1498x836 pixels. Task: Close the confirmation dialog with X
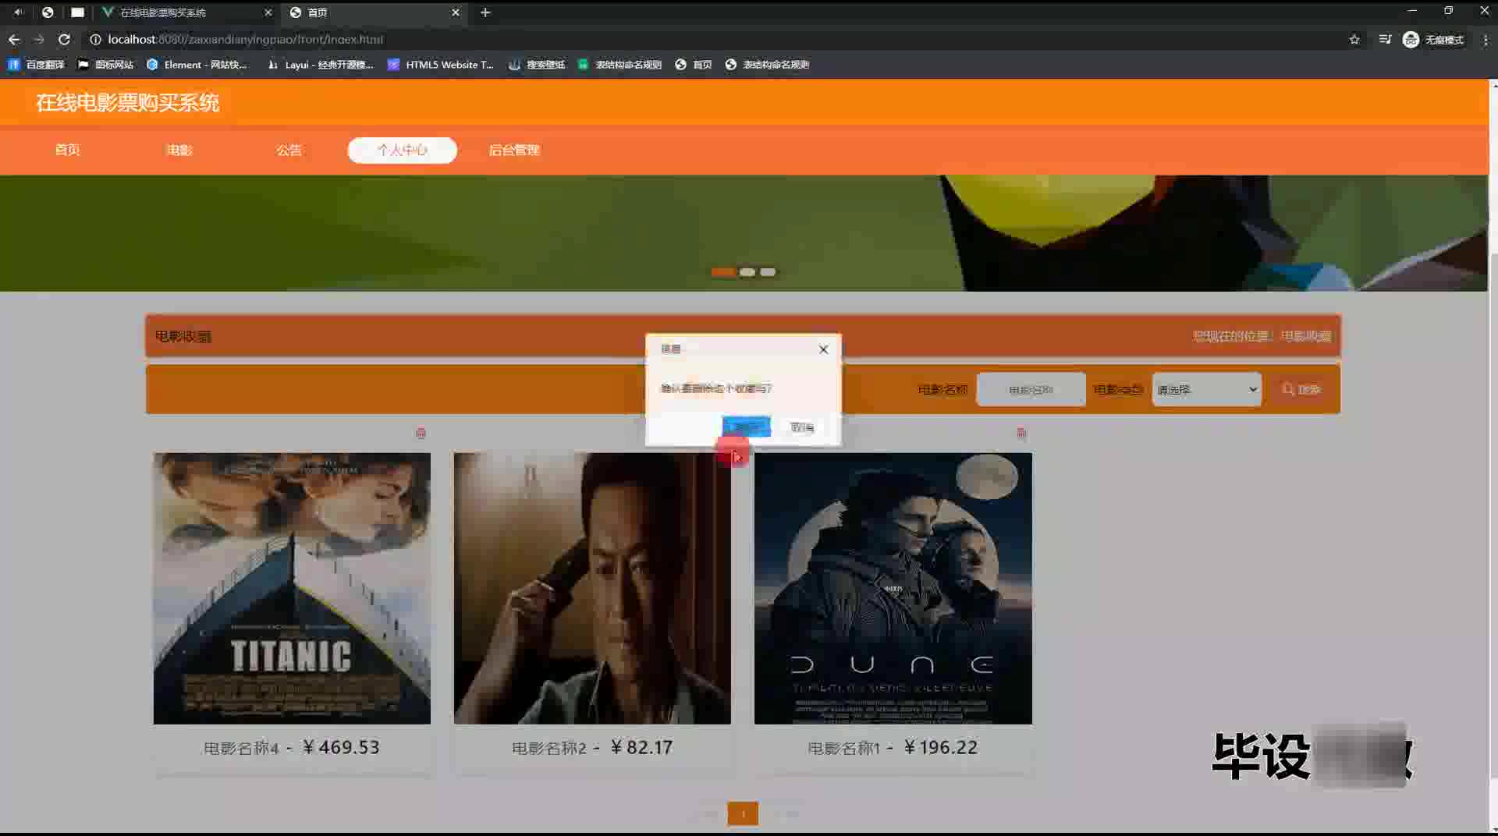tap(823, 349)
